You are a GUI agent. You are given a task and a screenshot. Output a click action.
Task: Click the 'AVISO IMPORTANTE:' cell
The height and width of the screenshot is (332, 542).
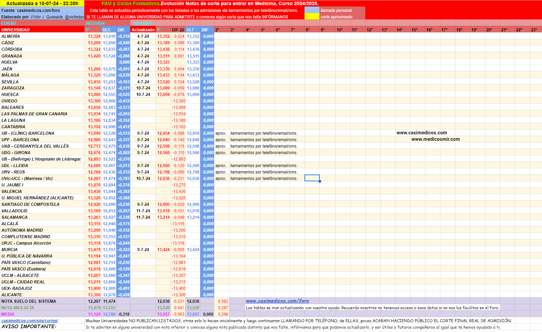click(x=42, y=327)
